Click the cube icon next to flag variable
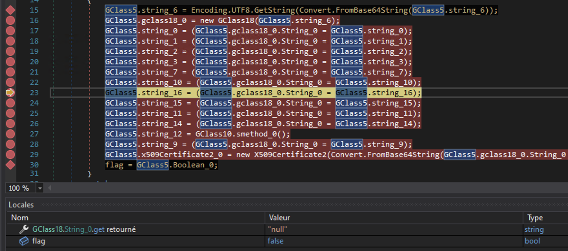 [x=24, y=241]
